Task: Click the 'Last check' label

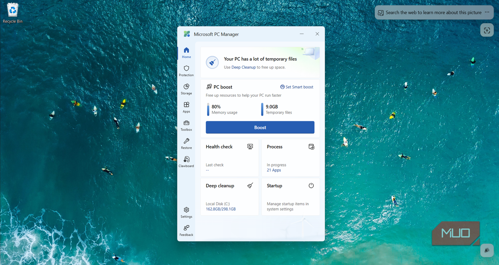Action: (214, 165)
